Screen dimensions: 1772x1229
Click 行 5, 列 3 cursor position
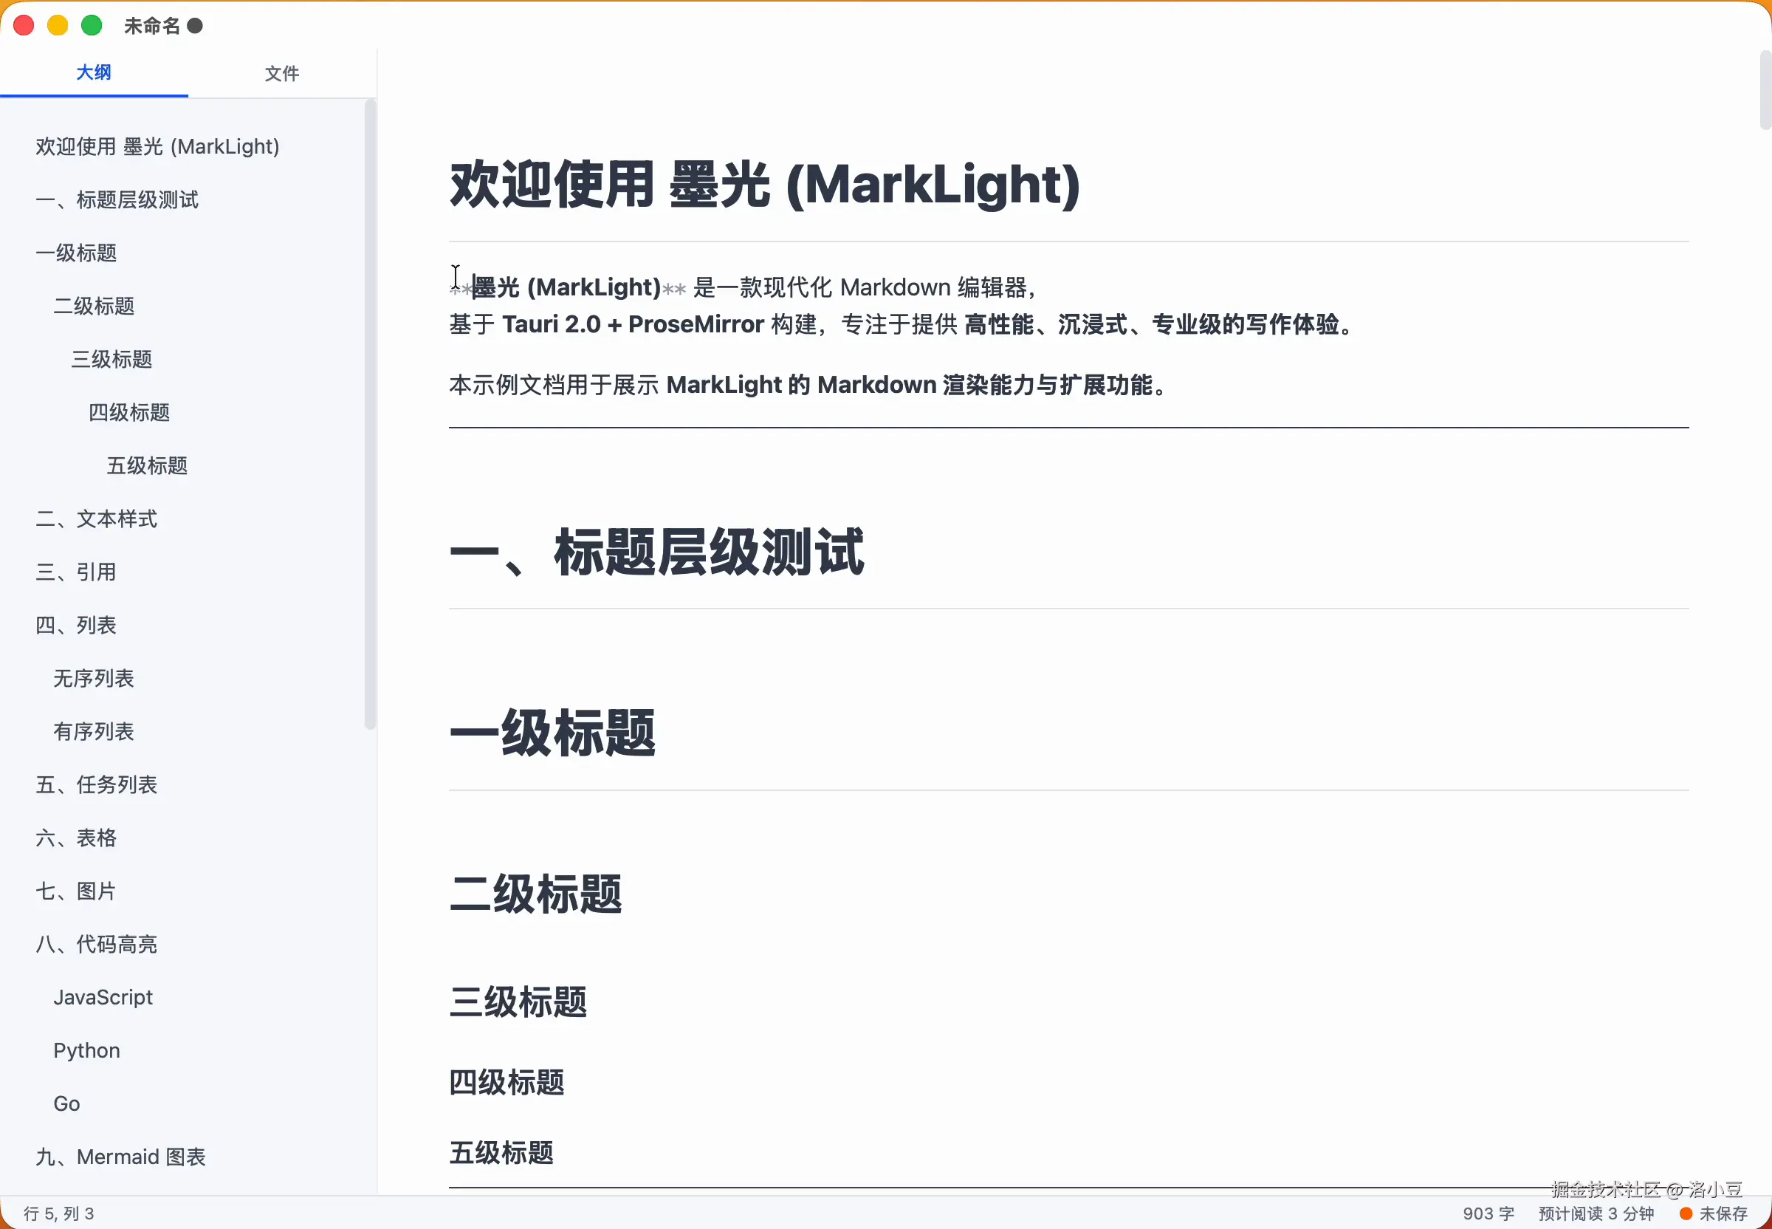point(59,1213)
